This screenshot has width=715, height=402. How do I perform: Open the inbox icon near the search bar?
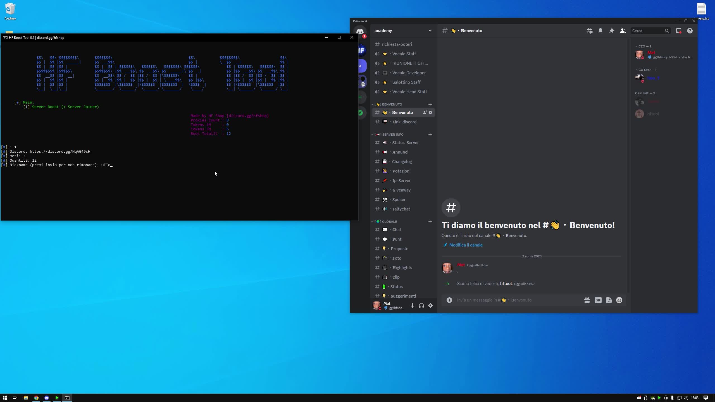click(679, 31)
